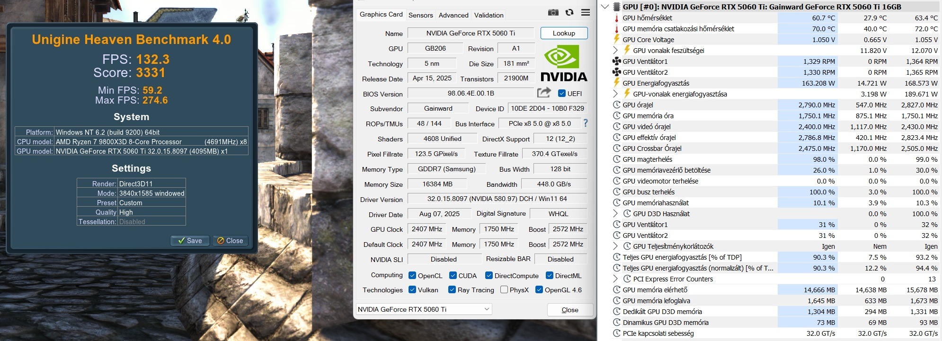Click the clock icon beside GPU Crossbar Órajel

pyautogui.click(x=616, y=149)
